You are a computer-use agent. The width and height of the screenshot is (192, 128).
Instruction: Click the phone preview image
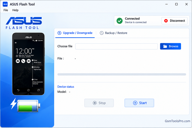coord(29,64)
